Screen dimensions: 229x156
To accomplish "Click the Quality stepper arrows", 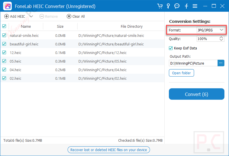I will click(221, 39).
